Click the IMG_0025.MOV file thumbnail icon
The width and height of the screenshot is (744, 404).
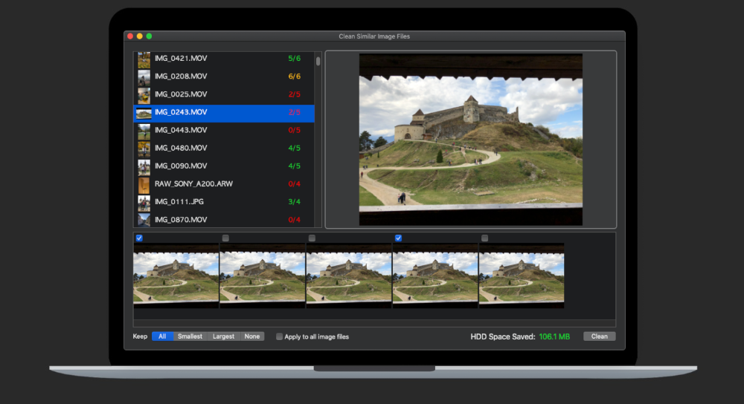(x=144, y=95)
